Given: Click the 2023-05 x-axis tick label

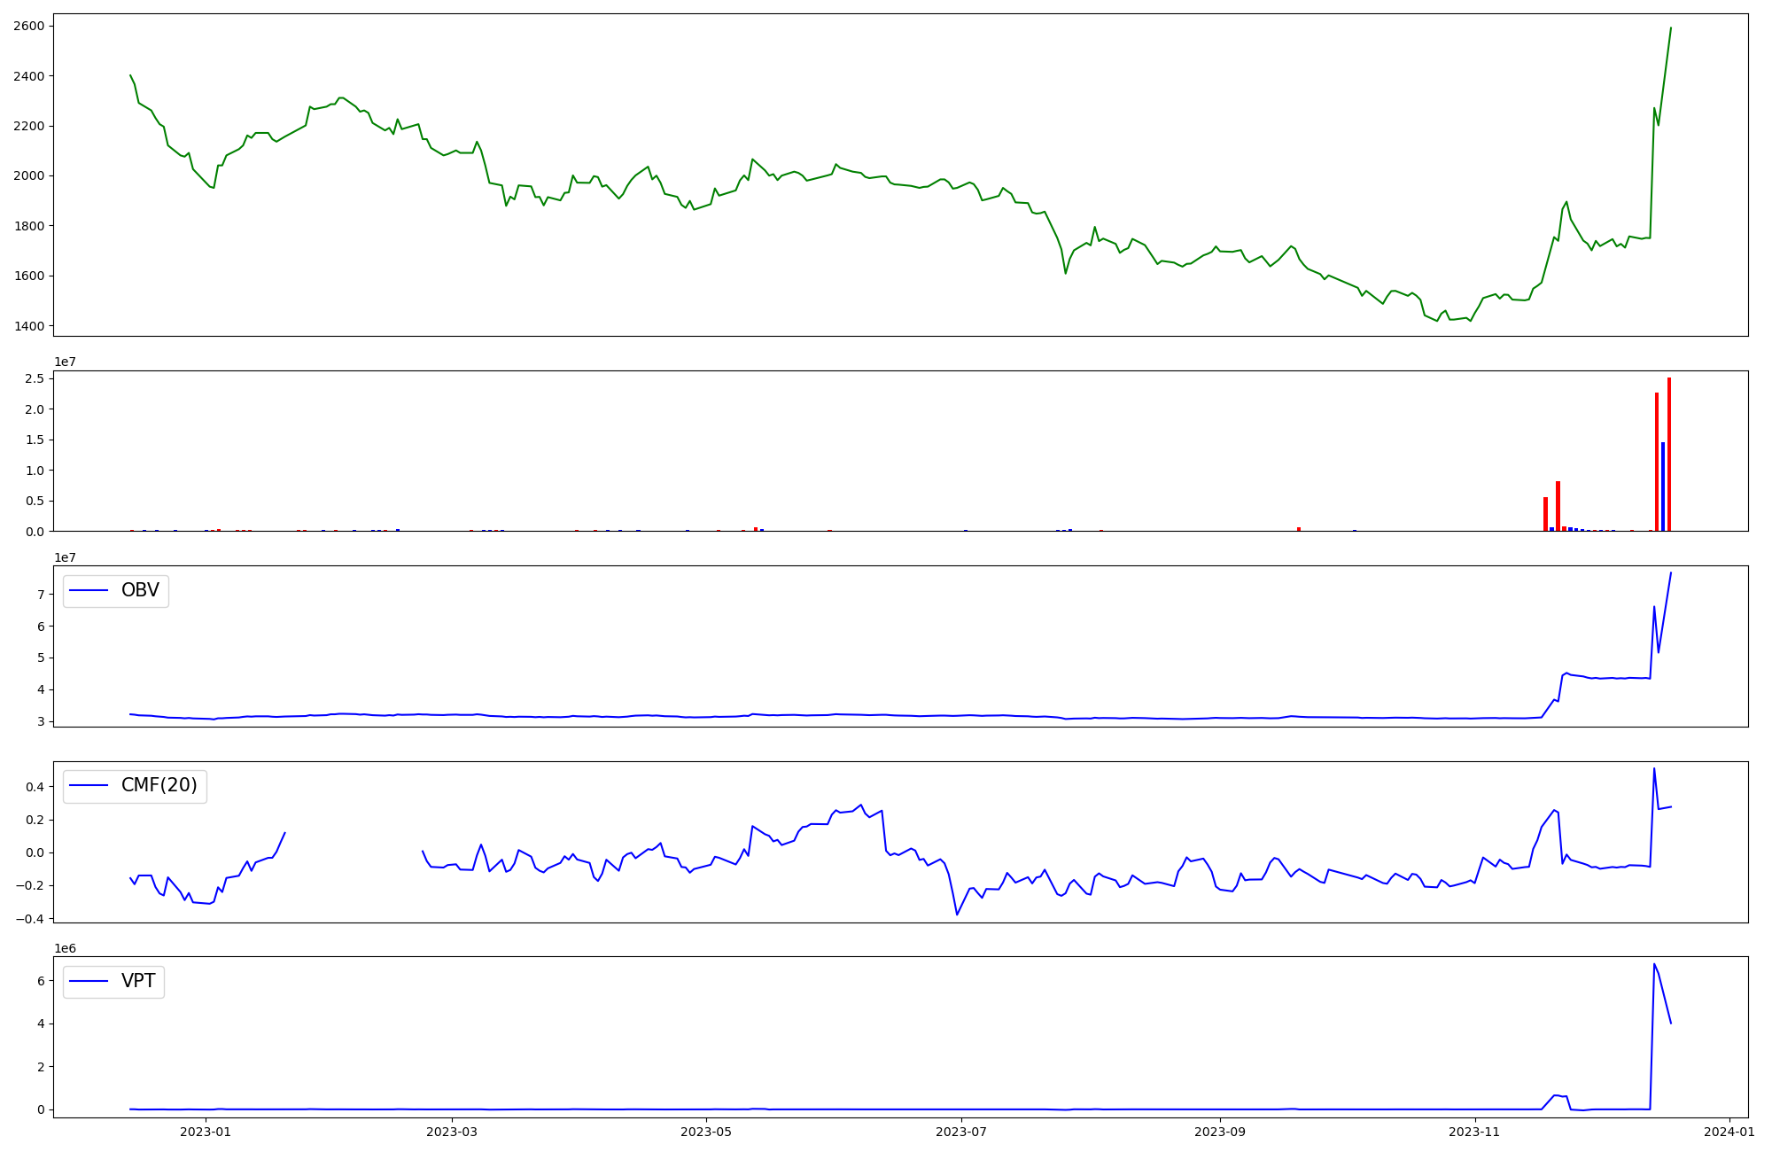Looking at the screenshot, I should point(706,1132).
